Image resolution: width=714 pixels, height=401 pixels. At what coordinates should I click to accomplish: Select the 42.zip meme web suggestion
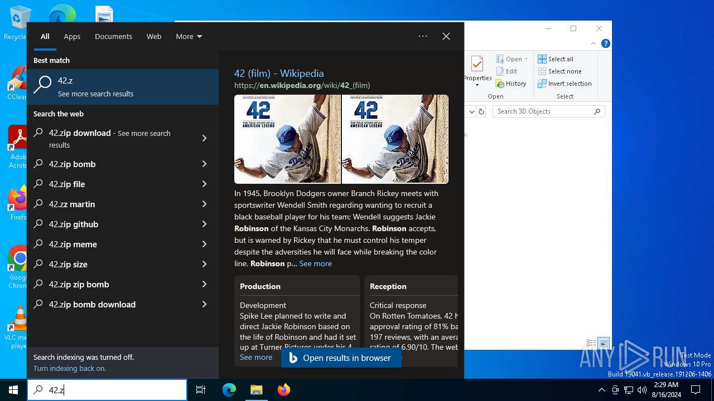coord(123,244)
